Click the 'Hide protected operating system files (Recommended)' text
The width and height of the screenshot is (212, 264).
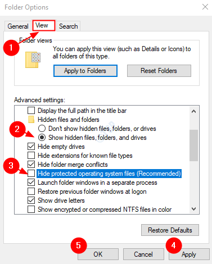pyautogui.click(x=109, y=174)
